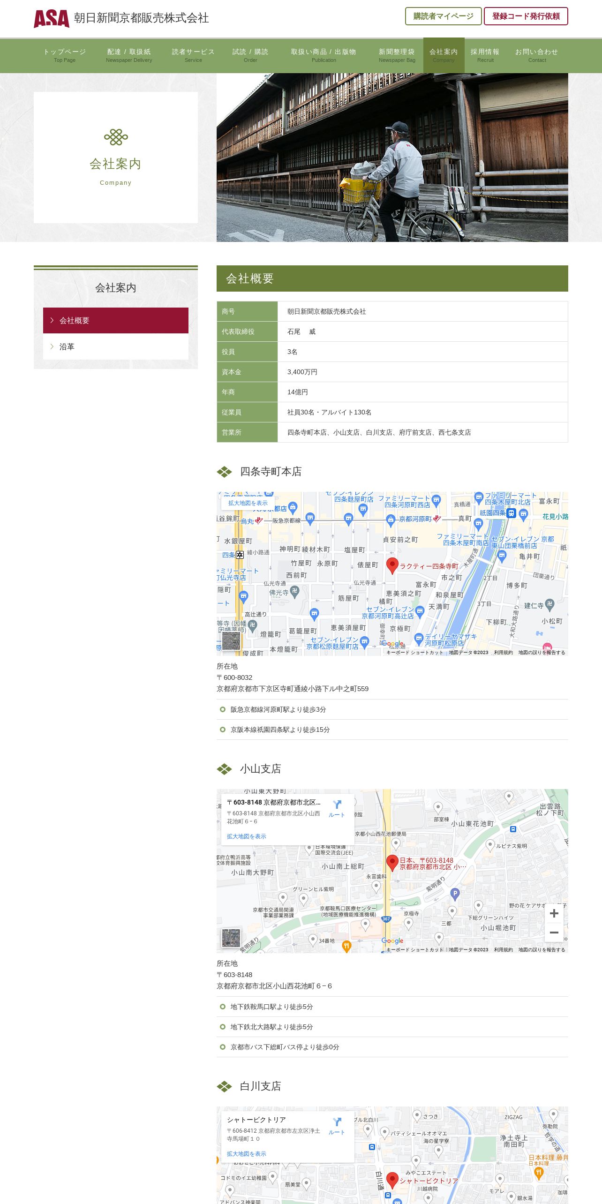The height and width of the screenshot is (1204, 602).
Task: Click 部室棟 marker on 小山 map
Action: 438,808
